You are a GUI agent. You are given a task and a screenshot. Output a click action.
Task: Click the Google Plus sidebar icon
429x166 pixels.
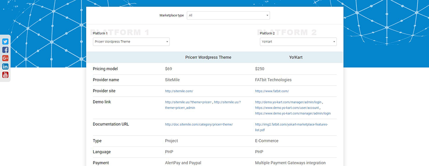pos(5,58)
